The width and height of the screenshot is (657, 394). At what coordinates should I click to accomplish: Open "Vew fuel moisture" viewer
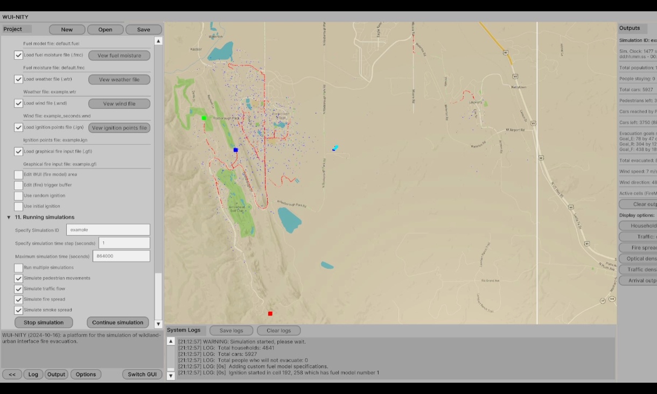click(x=120, y=55)
